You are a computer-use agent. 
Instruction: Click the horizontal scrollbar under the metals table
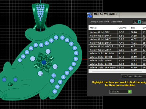(117, 71)
